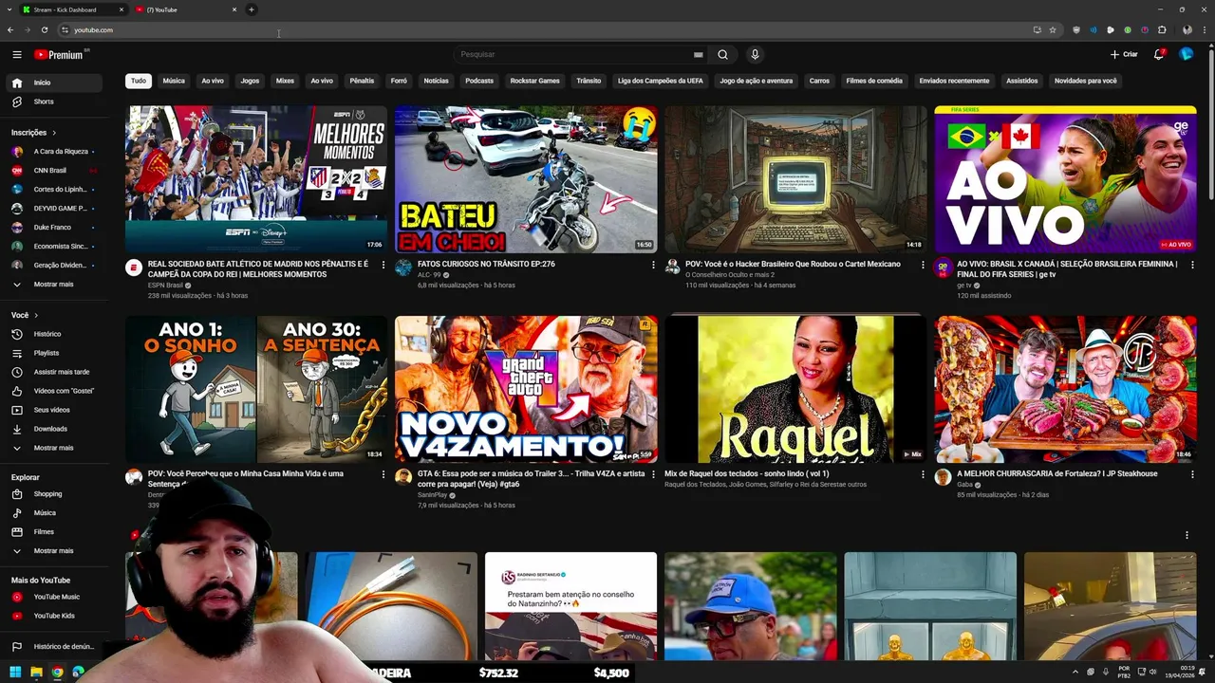Open the notifications bell
1215x683 pixels.
[x=1158, y=54]
